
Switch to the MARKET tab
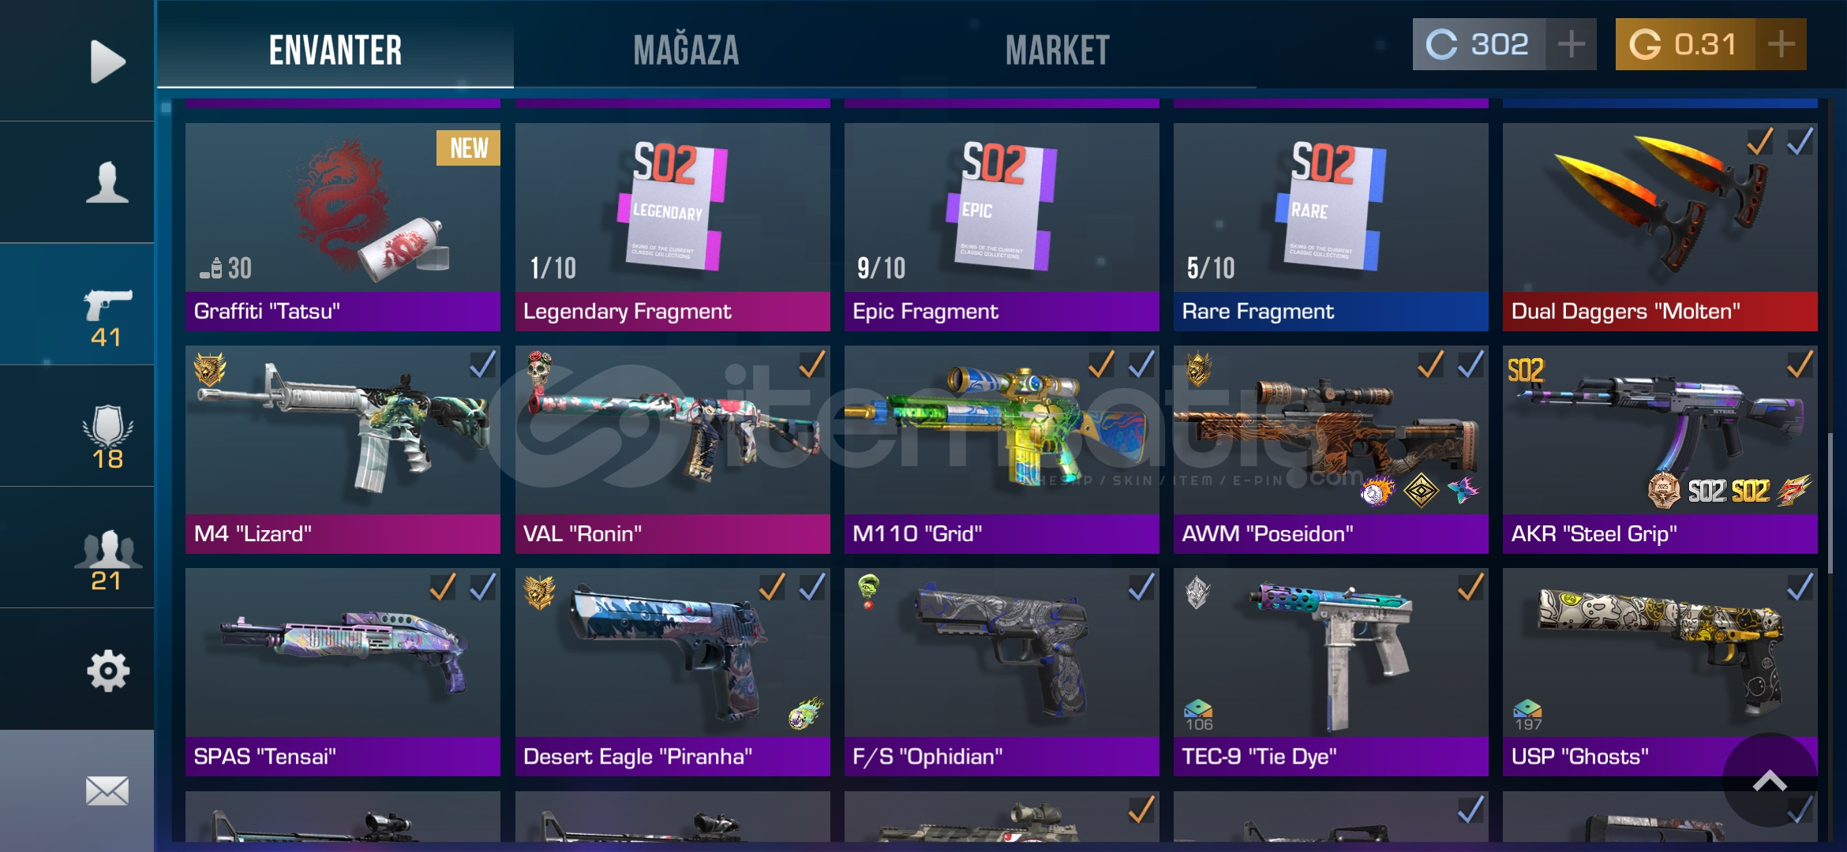tap(1058, 50)
